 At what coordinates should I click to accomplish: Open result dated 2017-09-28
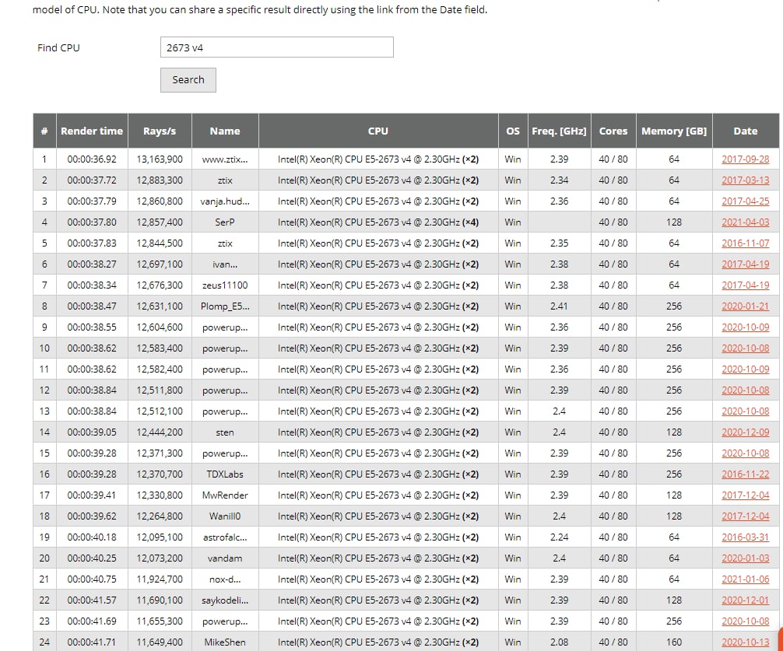point(745,159)
